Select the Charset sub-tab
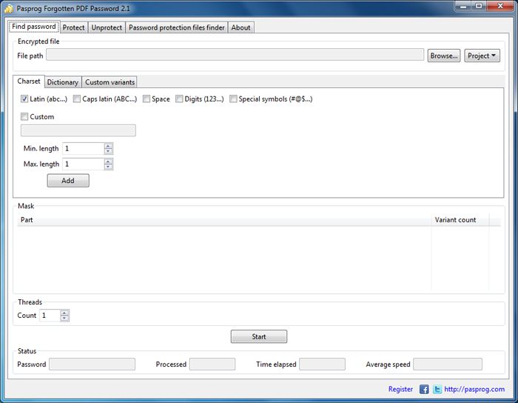 click(x=29, y=81)
